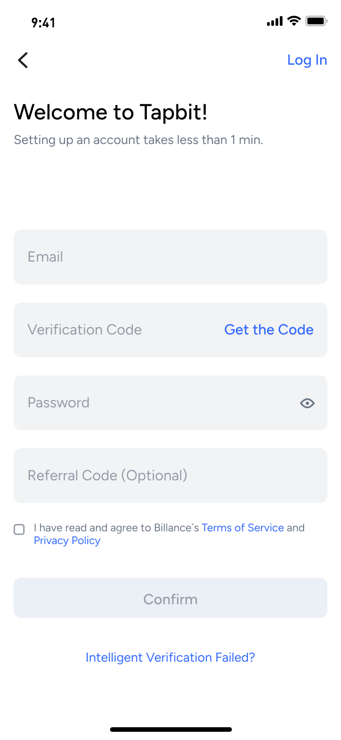Tap the home indicator bar
This screenshot has height=740, width=341.
pos(170,729)
